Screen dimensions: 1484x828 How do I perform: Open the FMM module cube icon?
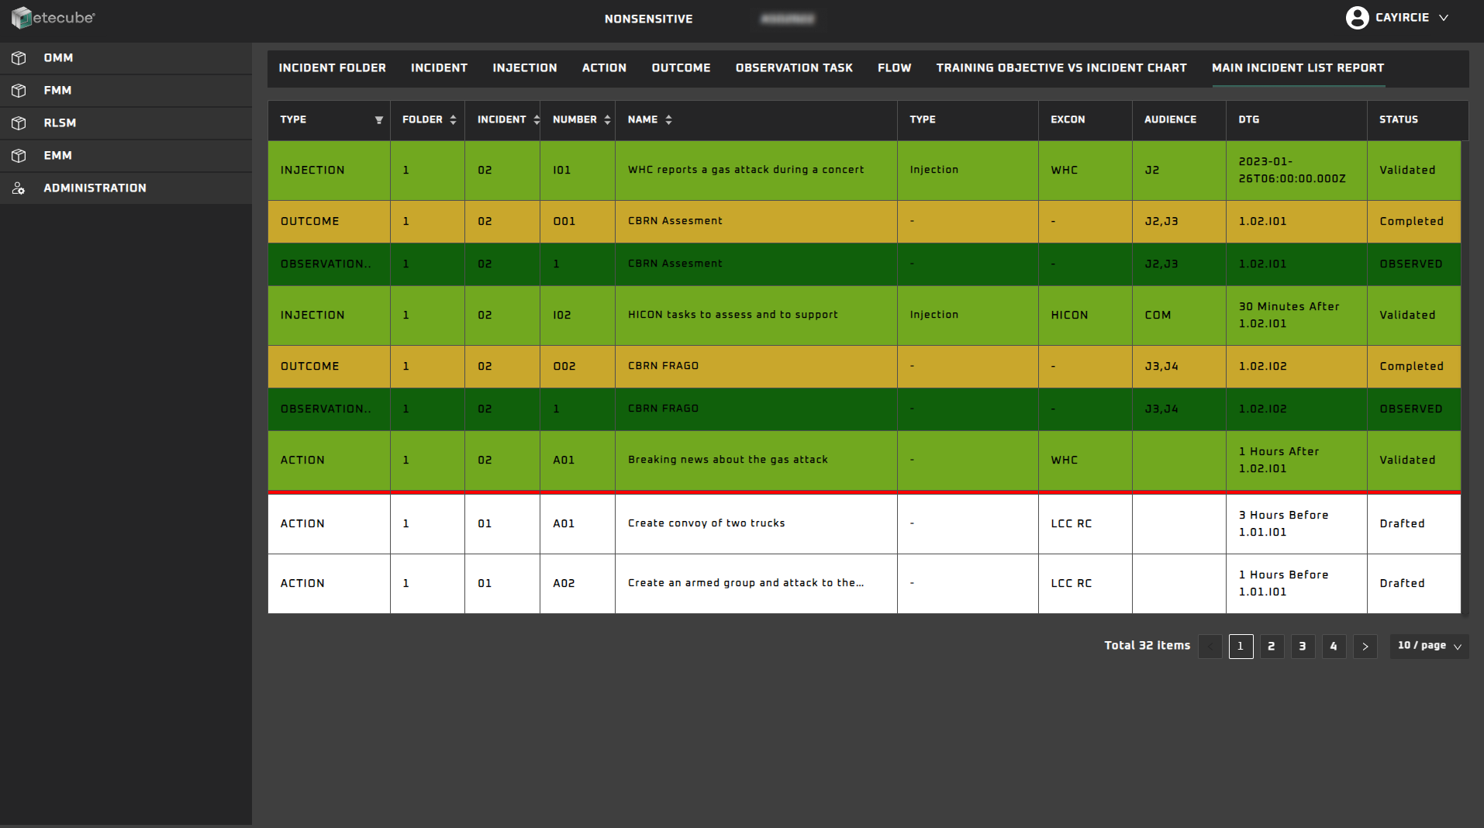click(x=19, y=91)
